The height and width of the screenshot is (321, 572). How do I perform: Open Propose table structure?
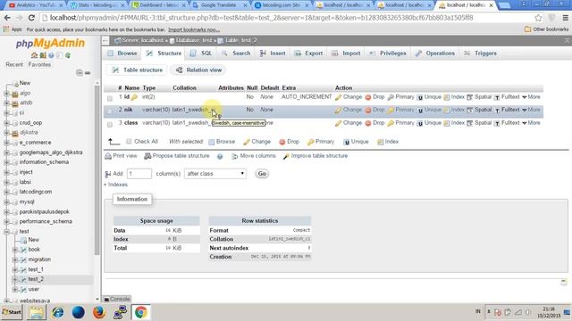177,156
